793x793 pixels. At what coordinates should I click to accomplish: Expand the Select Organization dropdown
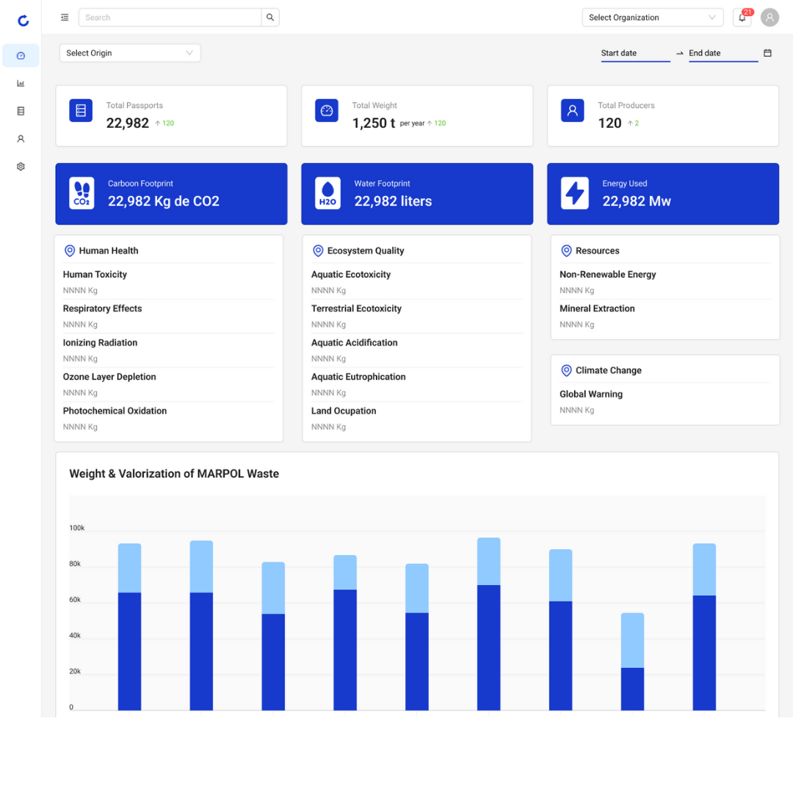653,17
